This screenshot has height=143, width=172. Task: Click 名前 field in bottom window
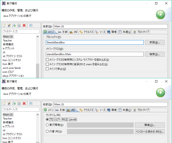111,104
